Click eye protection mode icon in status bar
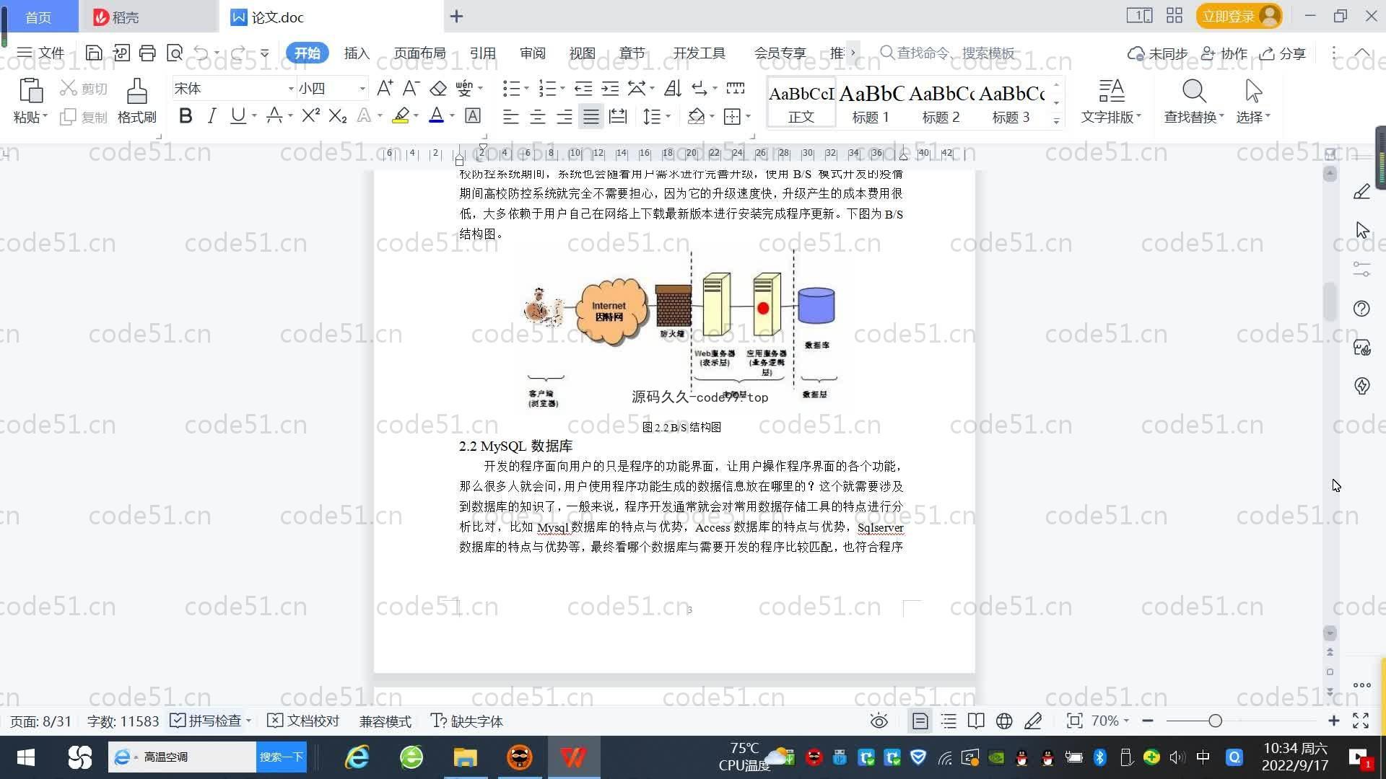The height and width of the screenshot is (779, 1386). pyautogui.click(x=879, y=721)
